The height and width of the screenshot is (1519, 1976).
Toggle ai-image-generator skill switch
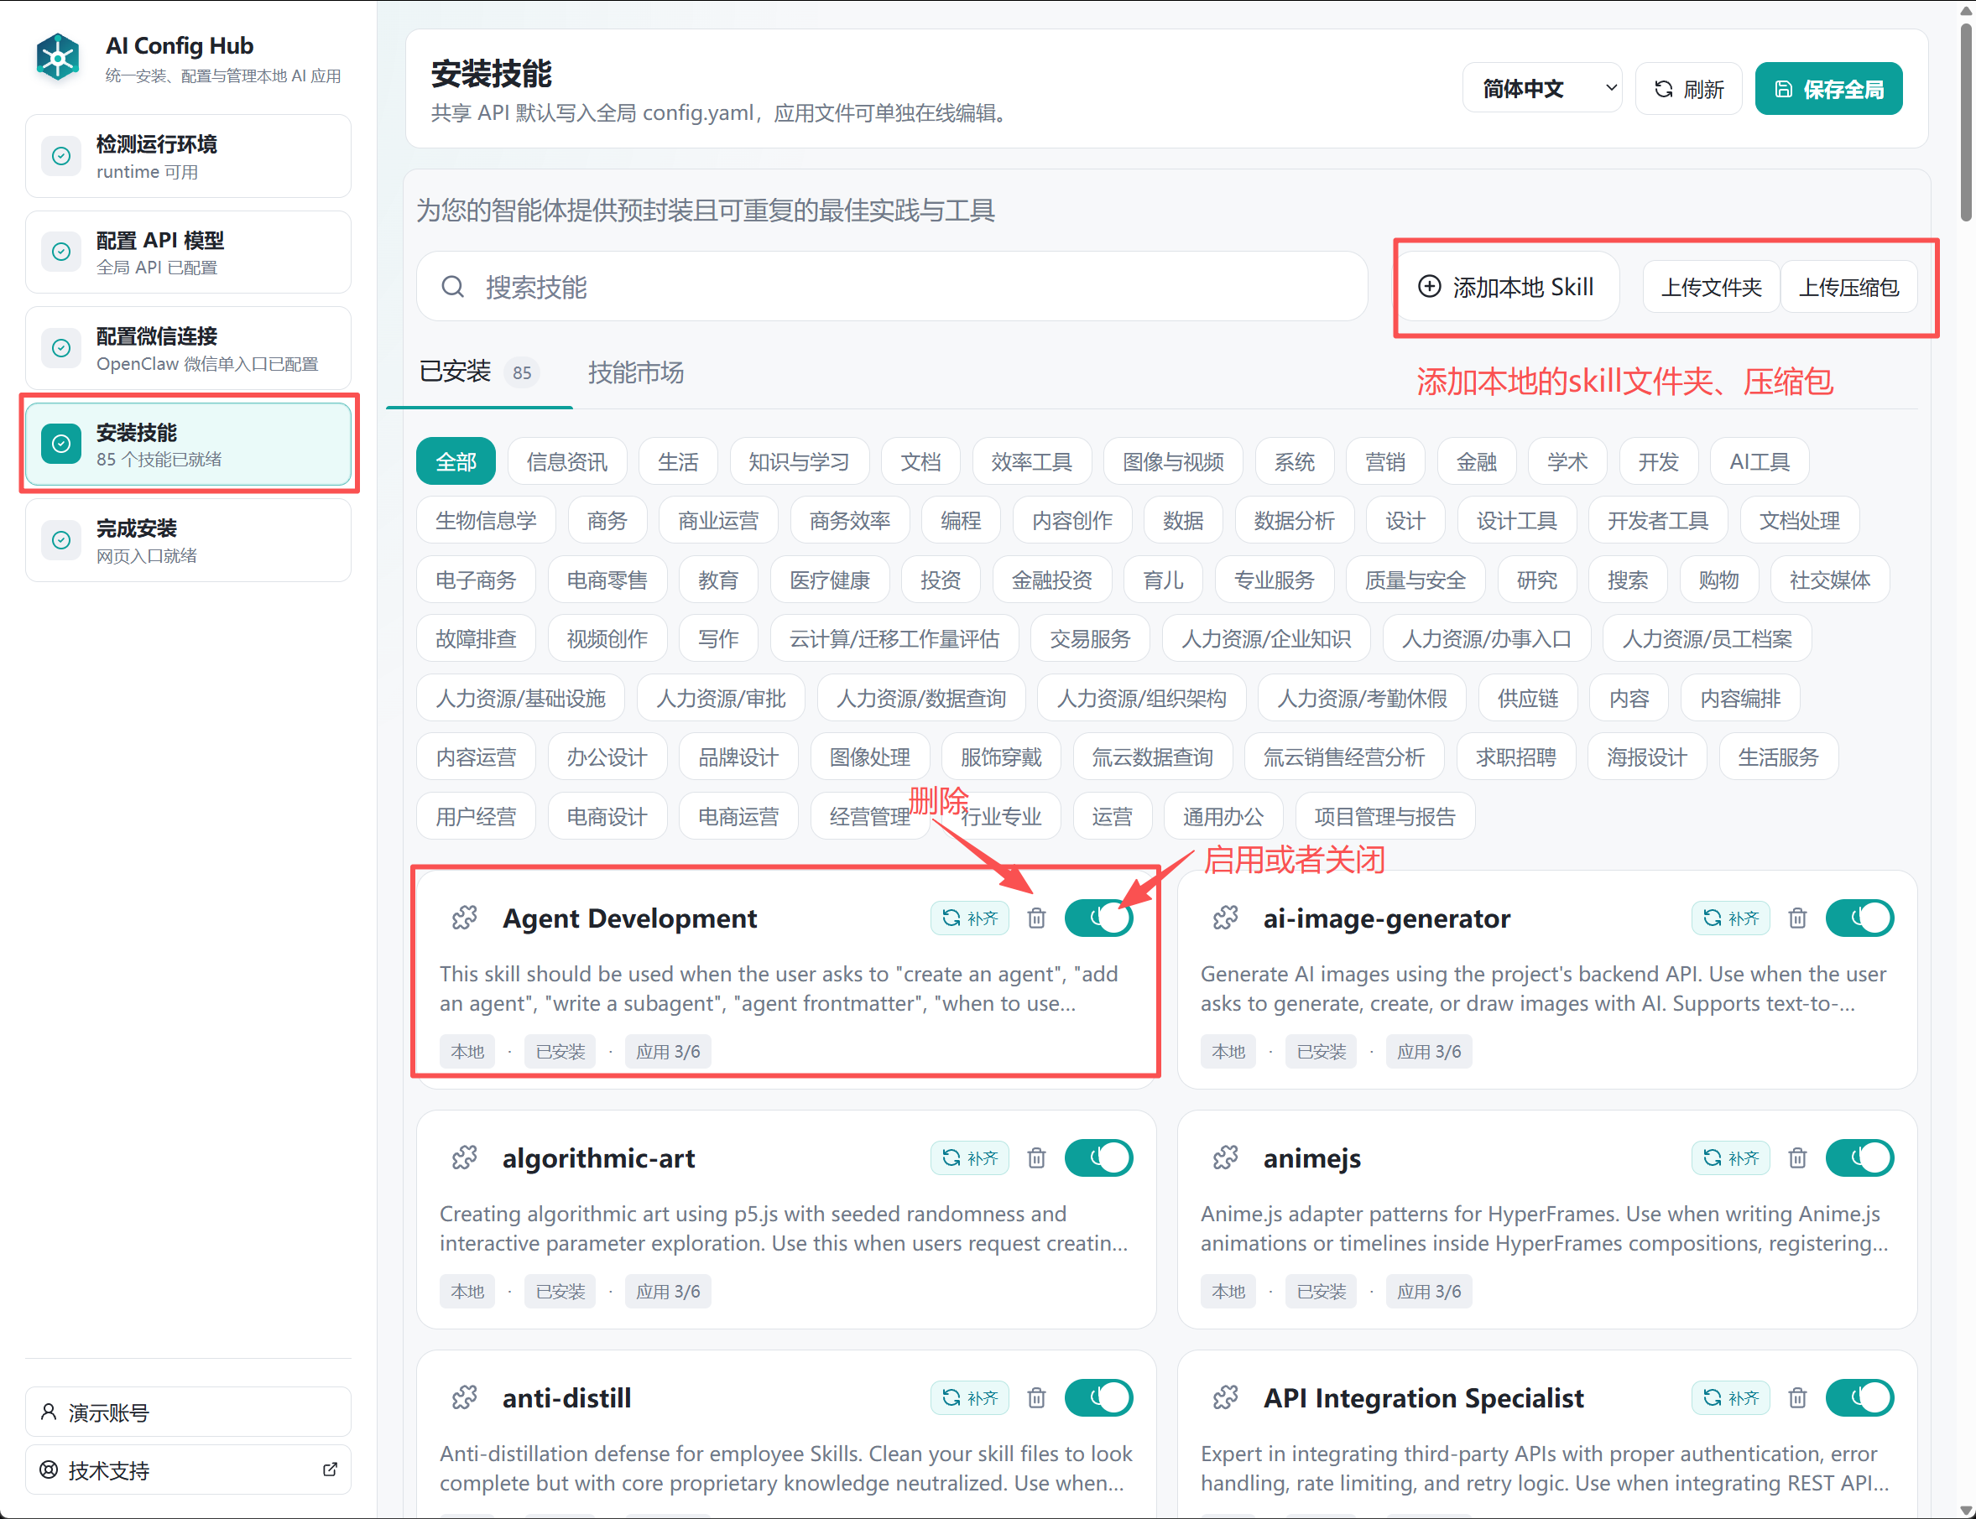click(1860, 918)
